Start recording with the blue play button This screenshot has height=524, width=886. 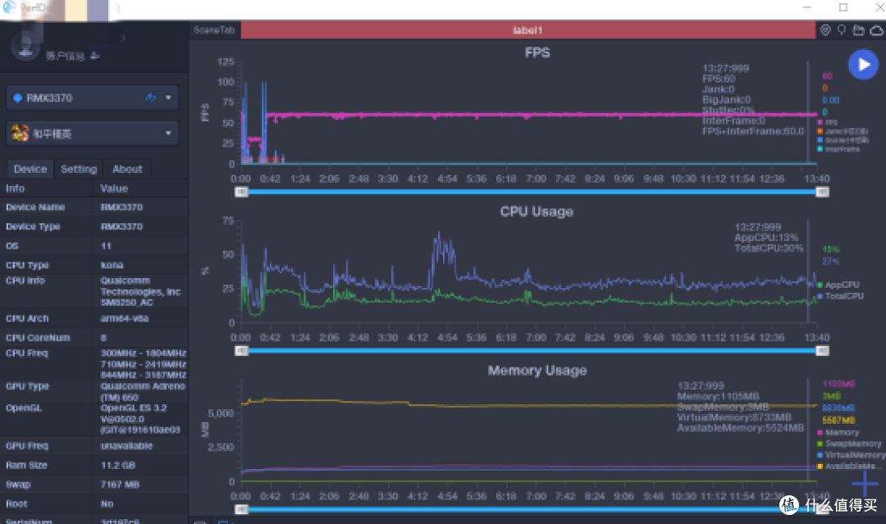click(x=863, y=65)
